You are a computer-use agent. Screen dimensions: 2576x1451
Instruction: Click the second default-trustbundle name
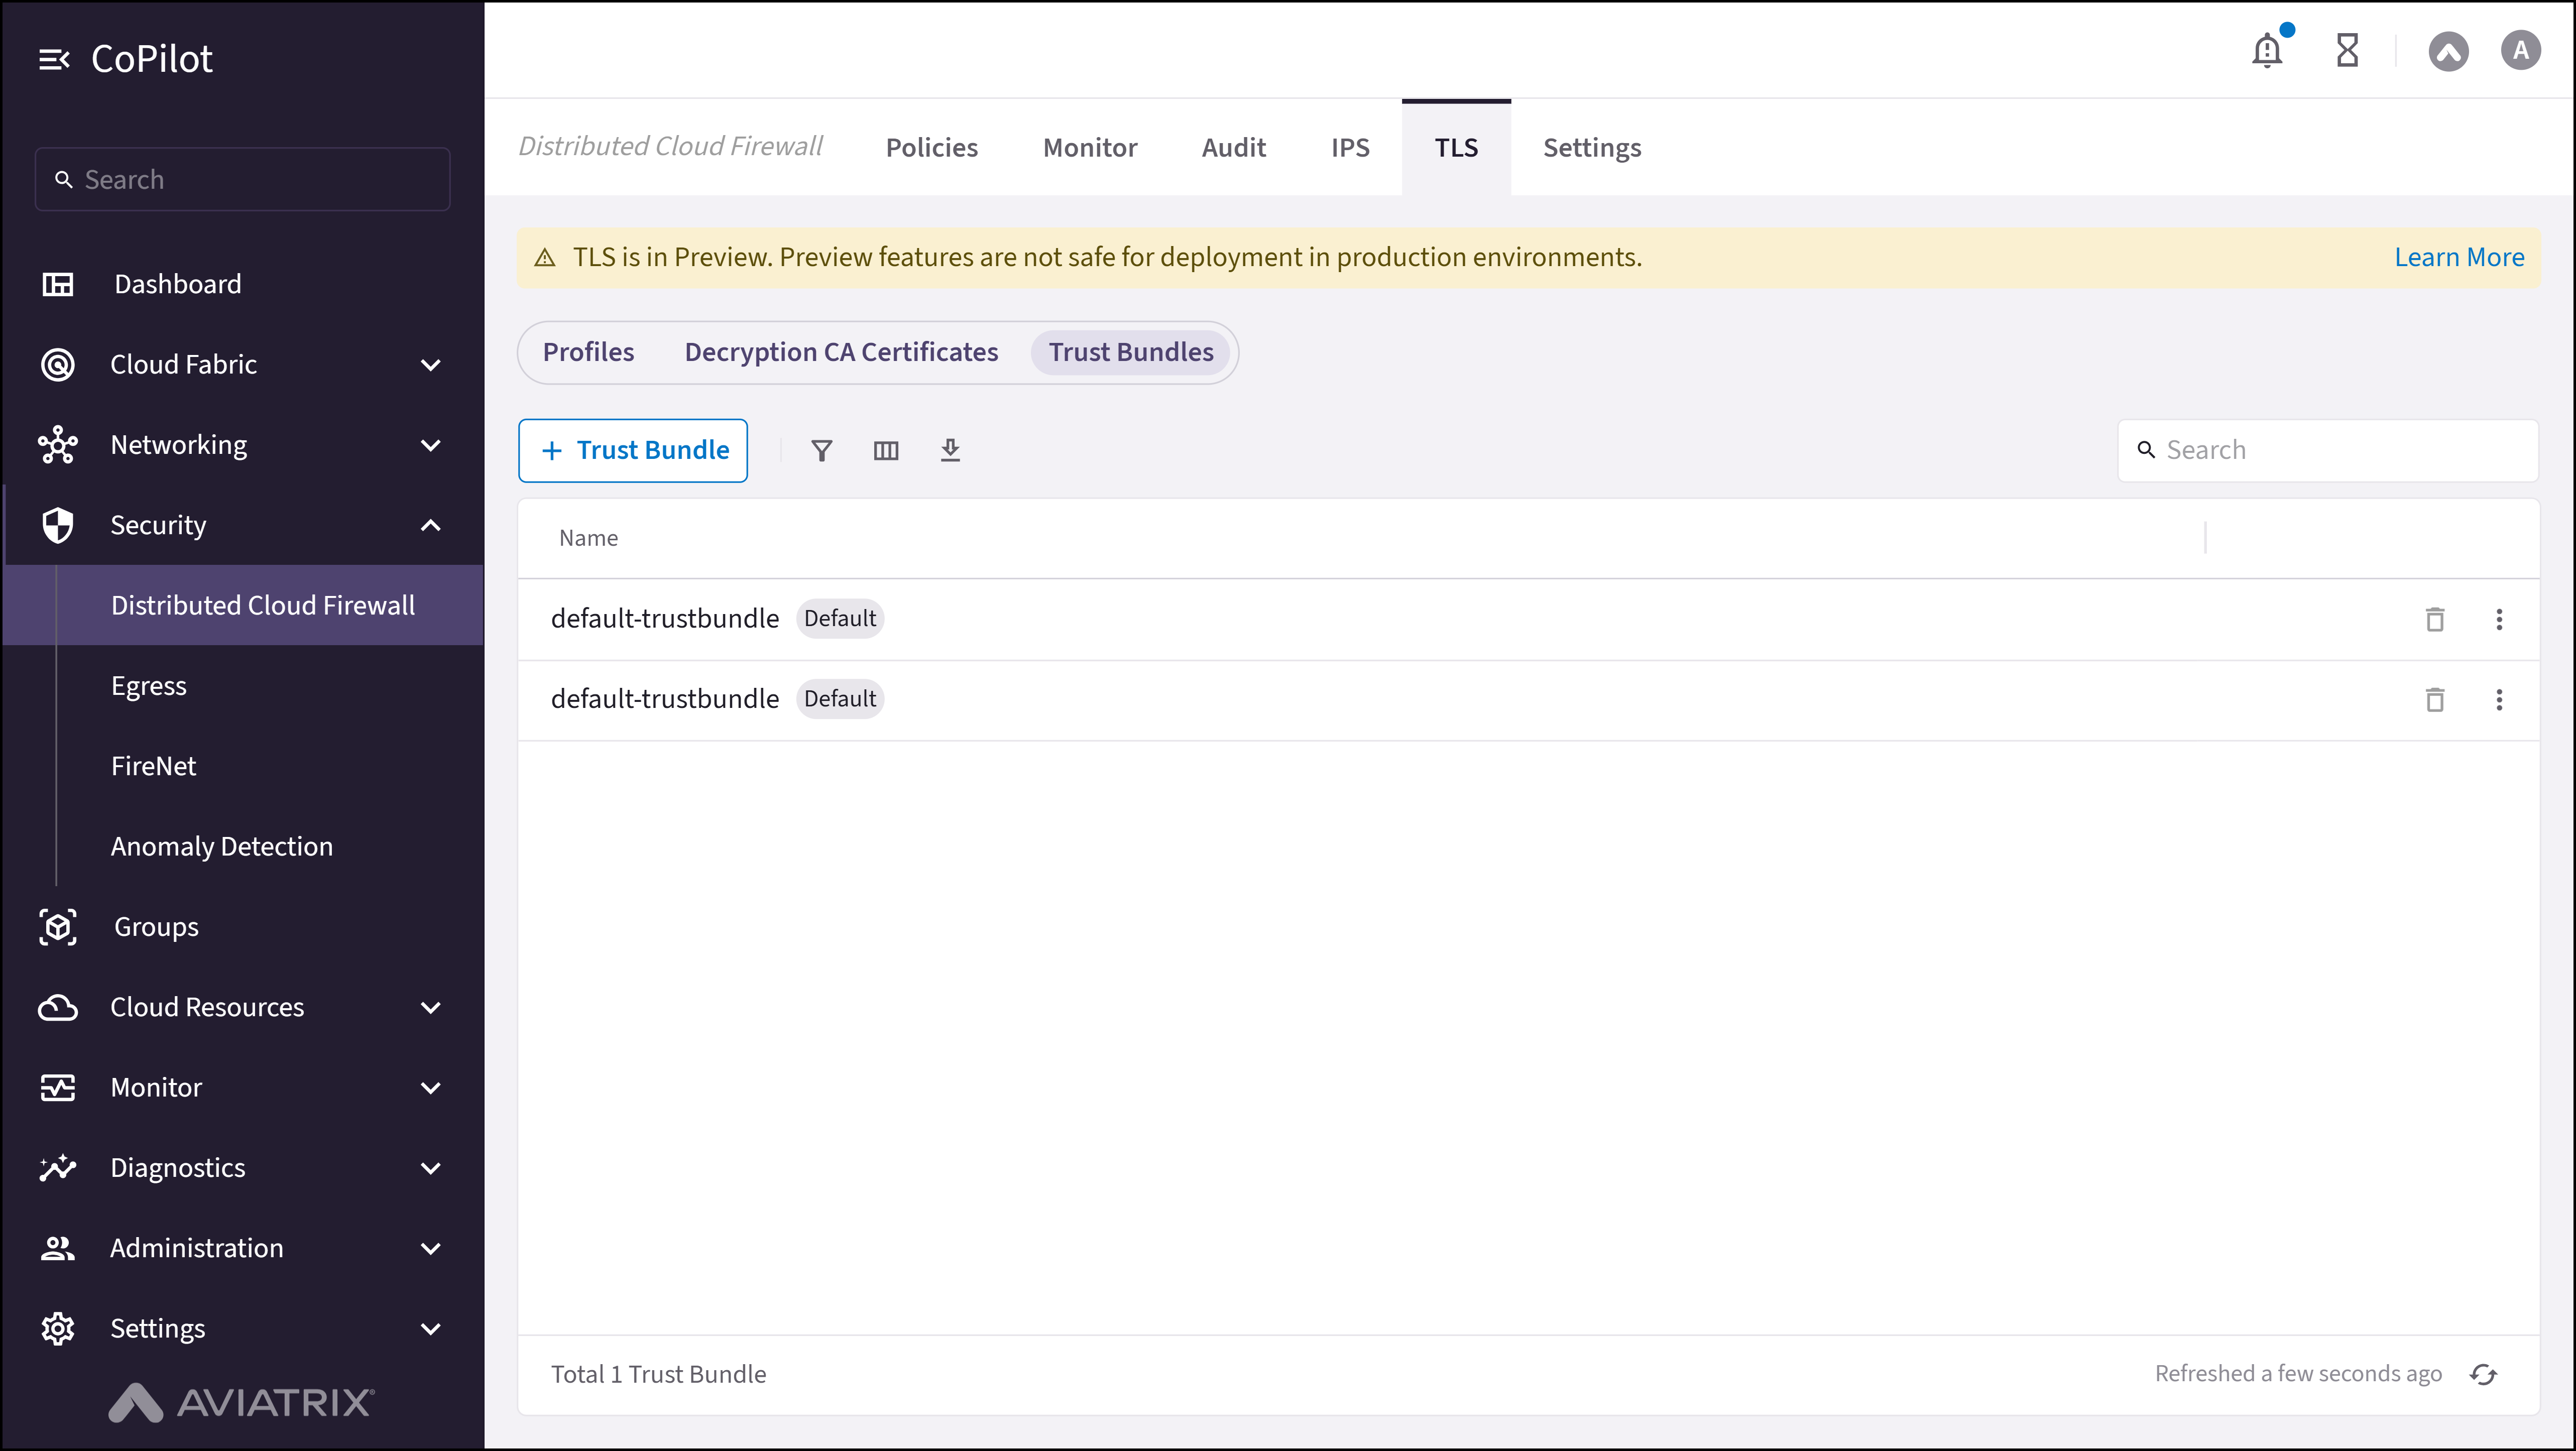(664, 699)
